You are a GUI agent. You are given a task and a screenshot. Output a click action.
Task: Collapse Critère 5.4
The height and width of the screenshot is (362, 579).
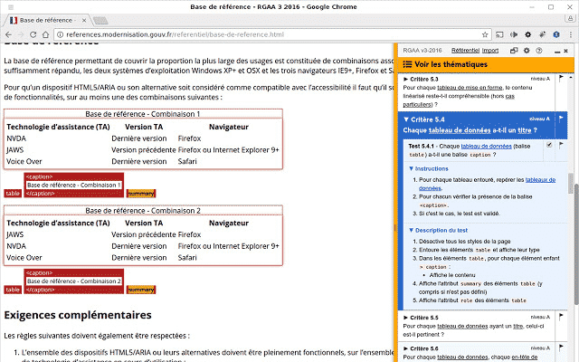(x=424, y=119)
